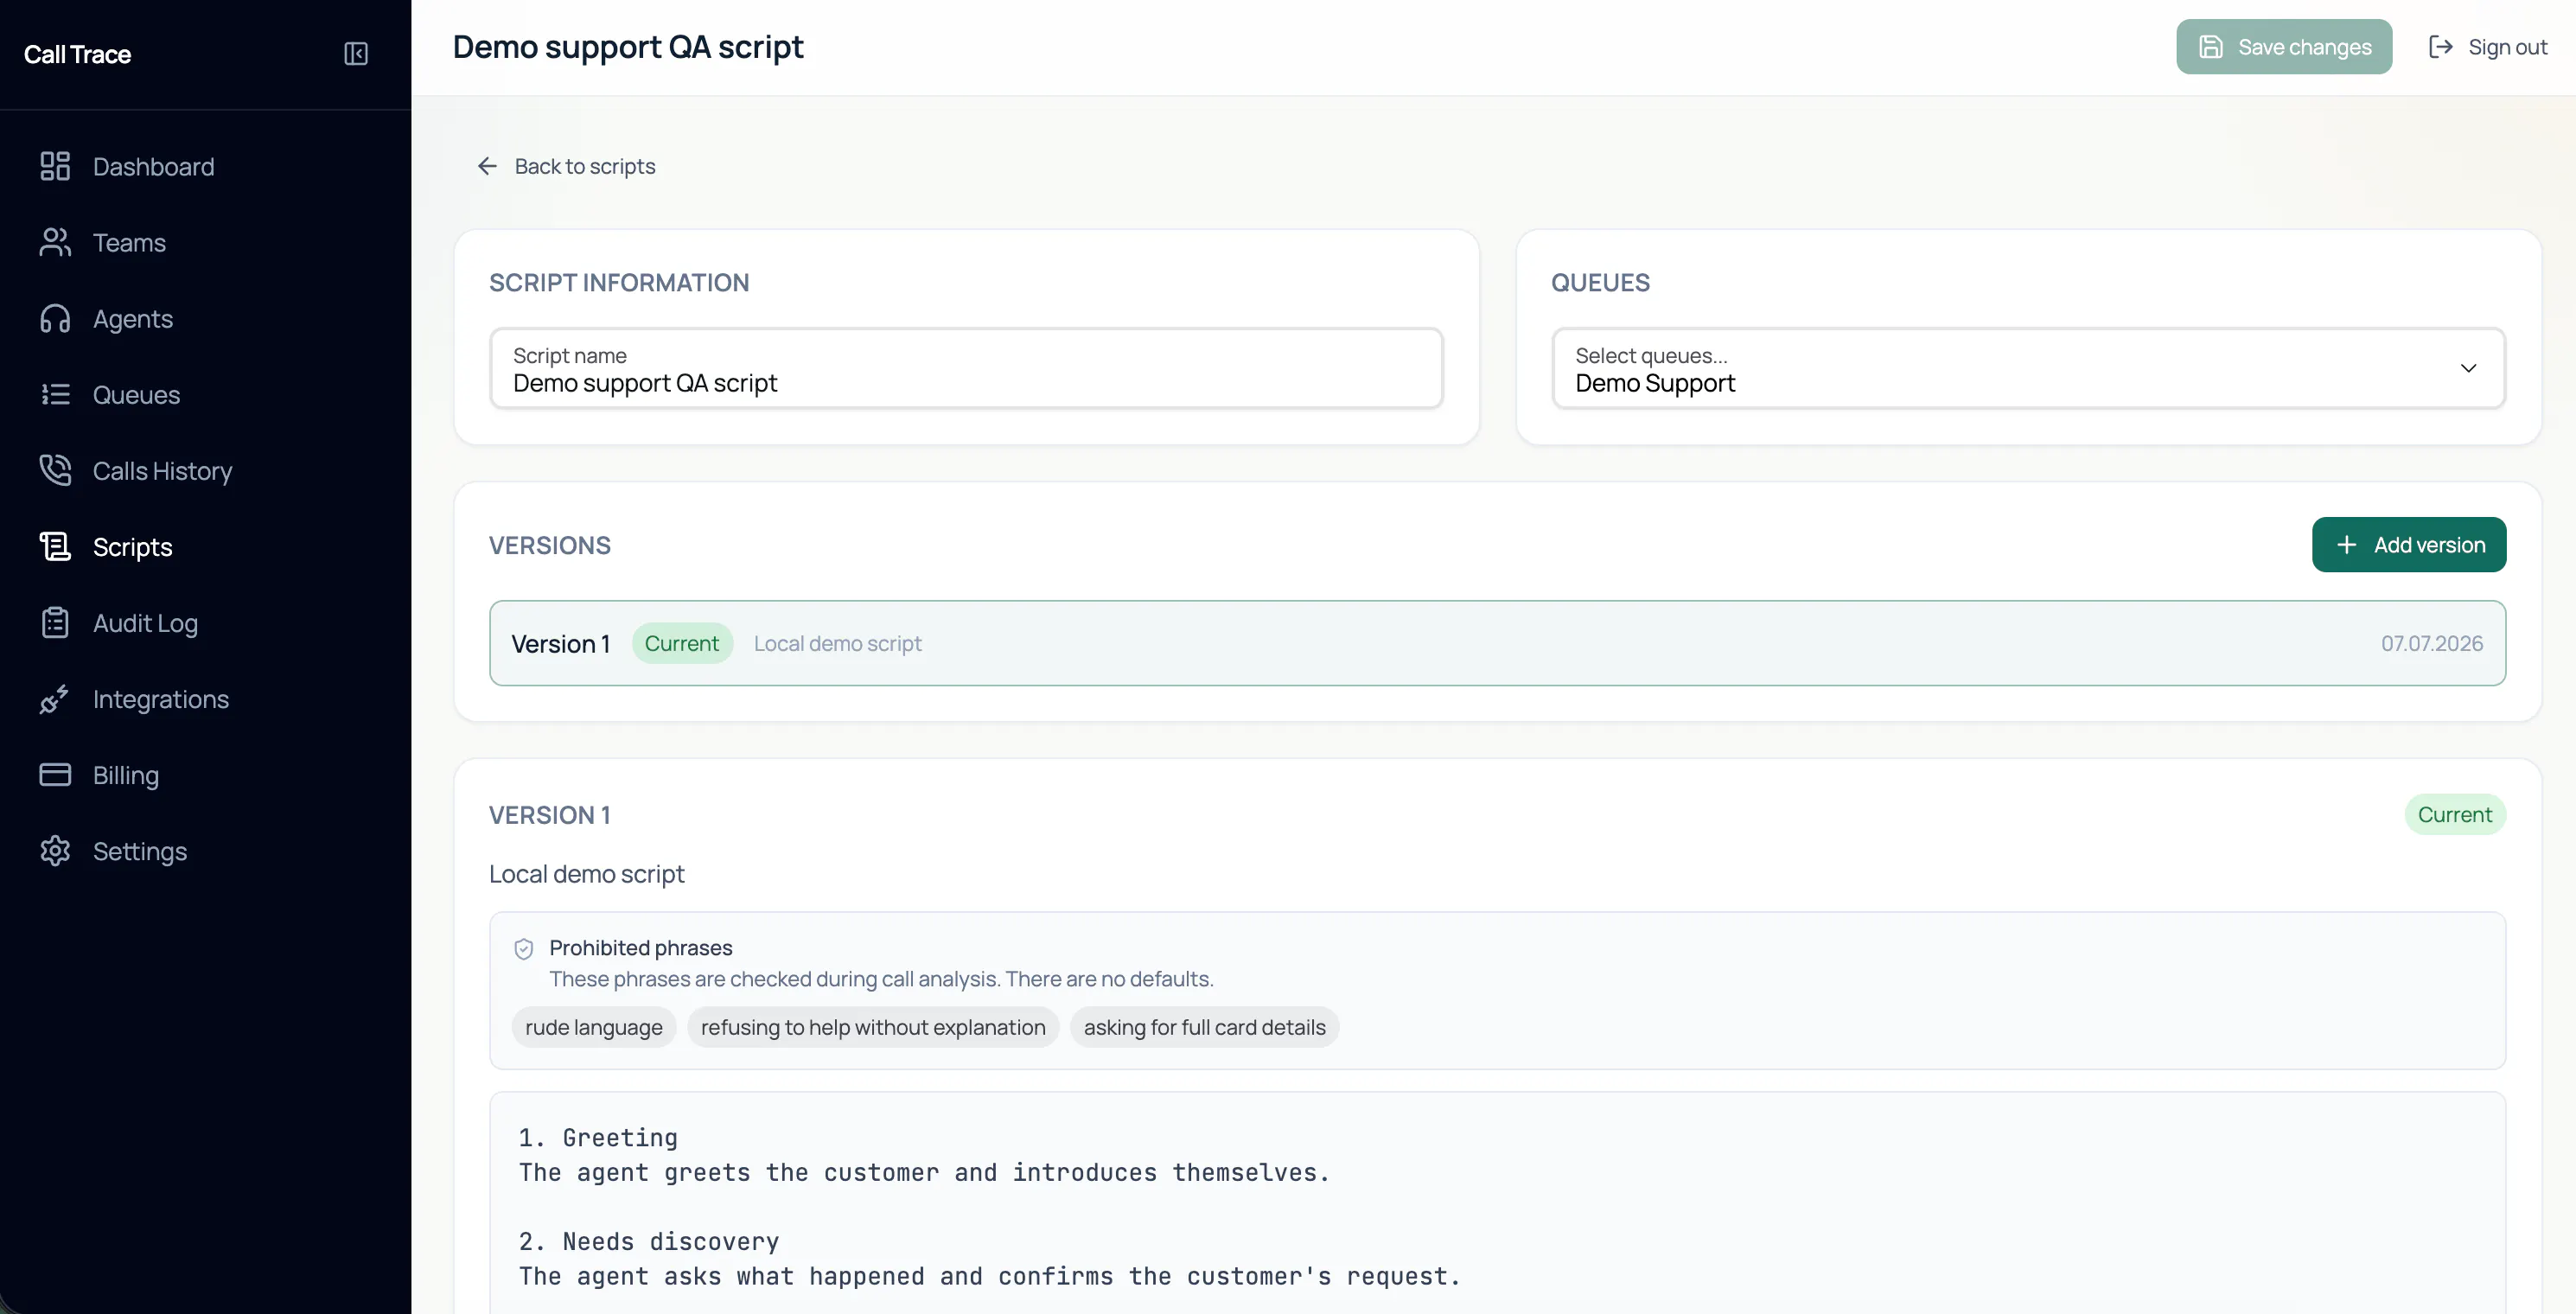Open the Calls History phone icon

click(55, 470)
